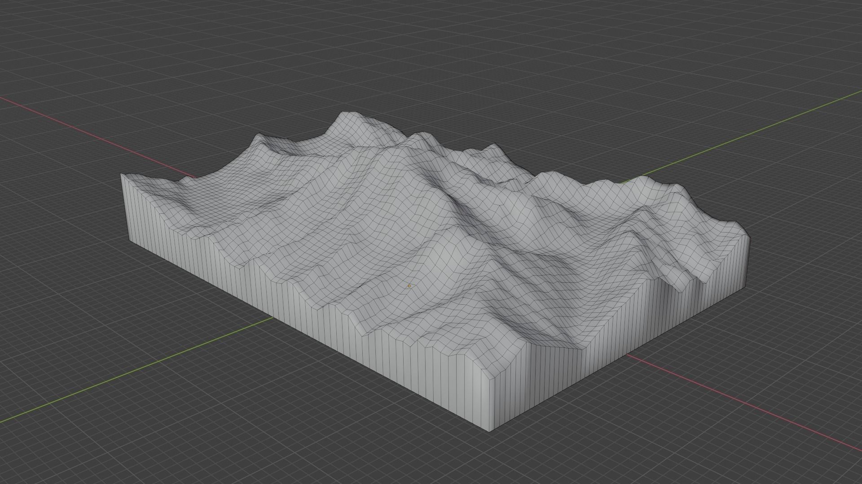This screenshot has height=484, width=862.
Task: Click the orange object origin dot
Action: [409, 285]
